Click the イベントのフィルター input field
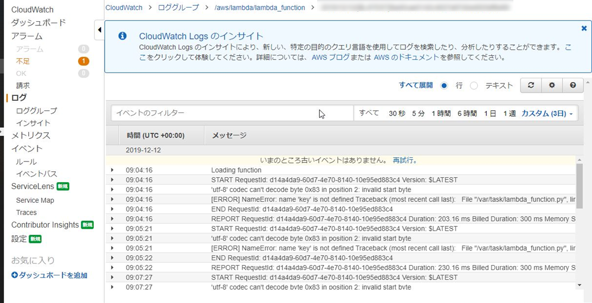The width and height of the screenshot is (592, 303). pos(232,113)
